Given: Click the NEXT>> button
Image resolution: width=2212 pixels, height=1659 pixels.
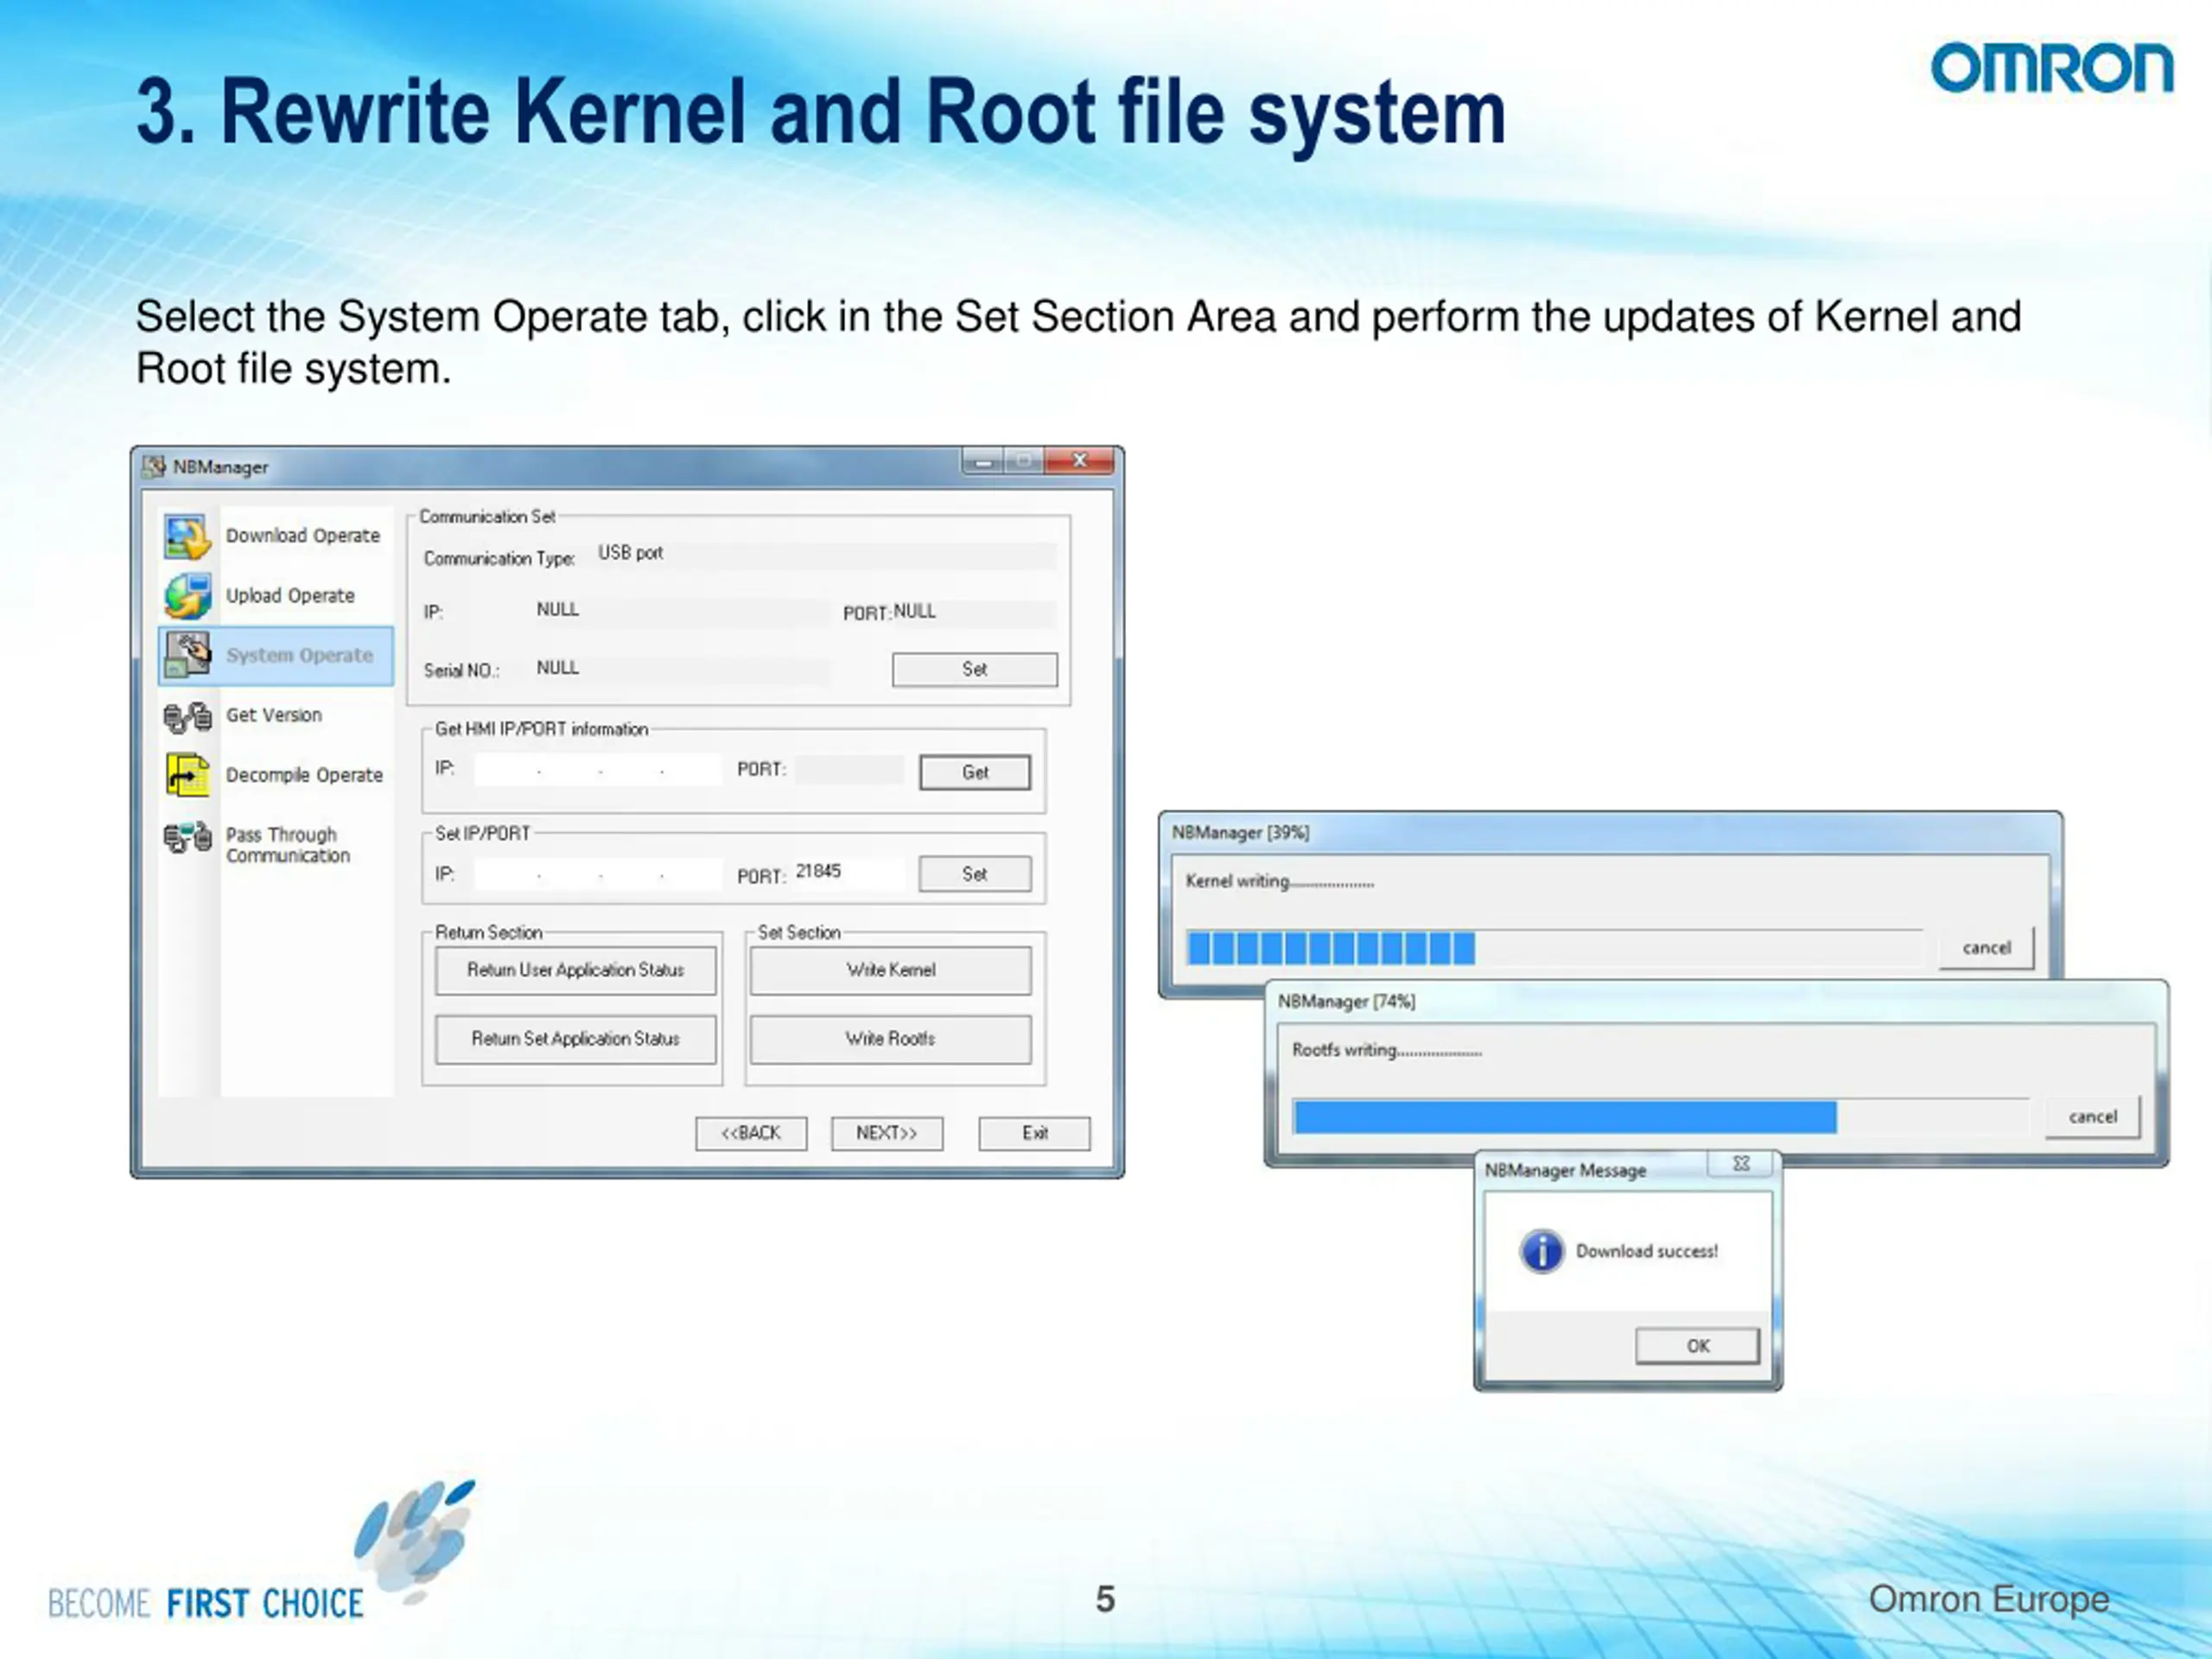Looking at the screenshot, I should 887,1133.
